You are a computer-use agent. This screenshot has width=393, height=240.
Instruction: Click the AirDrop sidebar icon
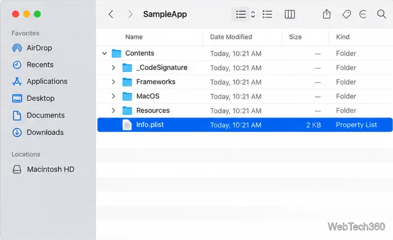pos(17,48)
